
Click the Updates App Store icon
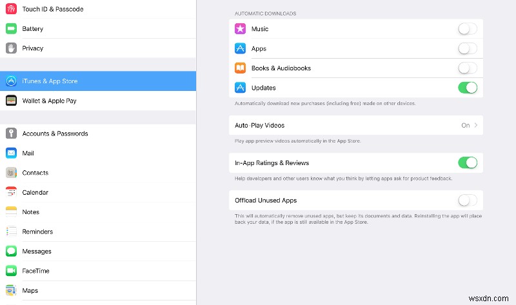(x=240, y=88)
